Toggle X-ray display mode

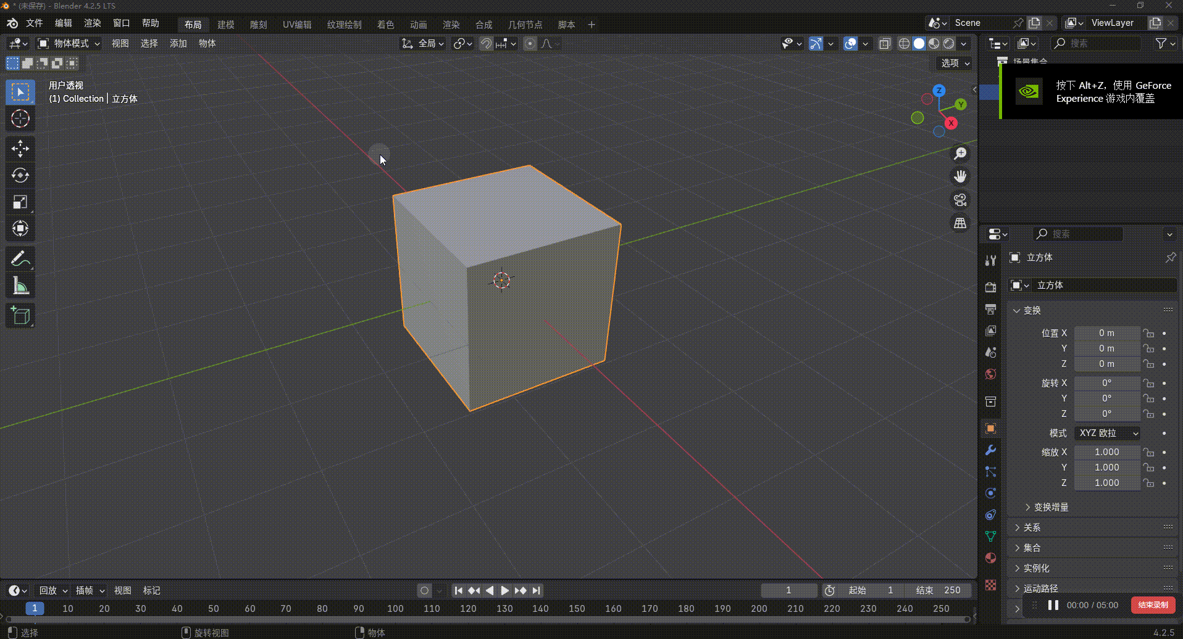click(x=885, y=44)
